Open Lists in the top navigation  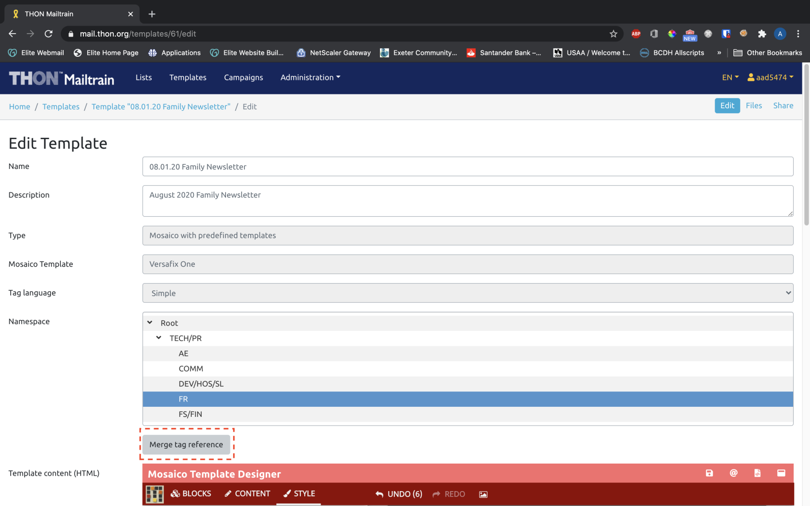(x=144, y=78)
